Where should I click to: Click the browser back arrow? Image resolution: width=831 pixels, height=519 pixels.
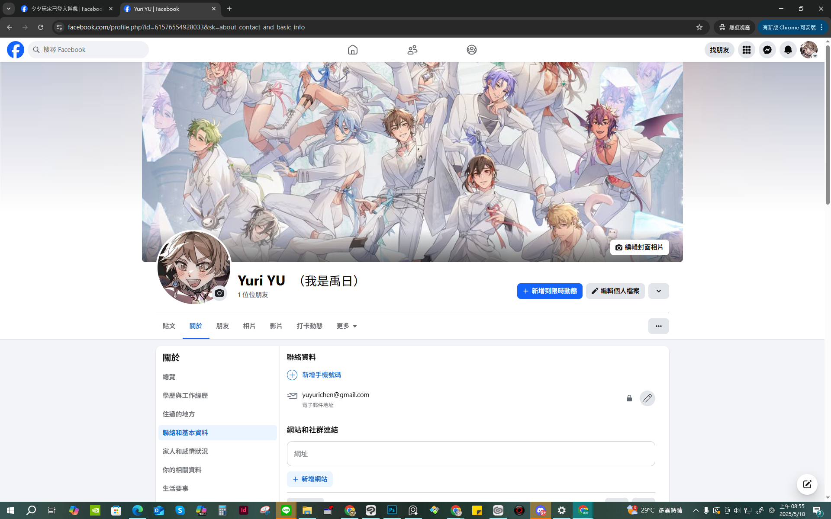pos(10,27)
